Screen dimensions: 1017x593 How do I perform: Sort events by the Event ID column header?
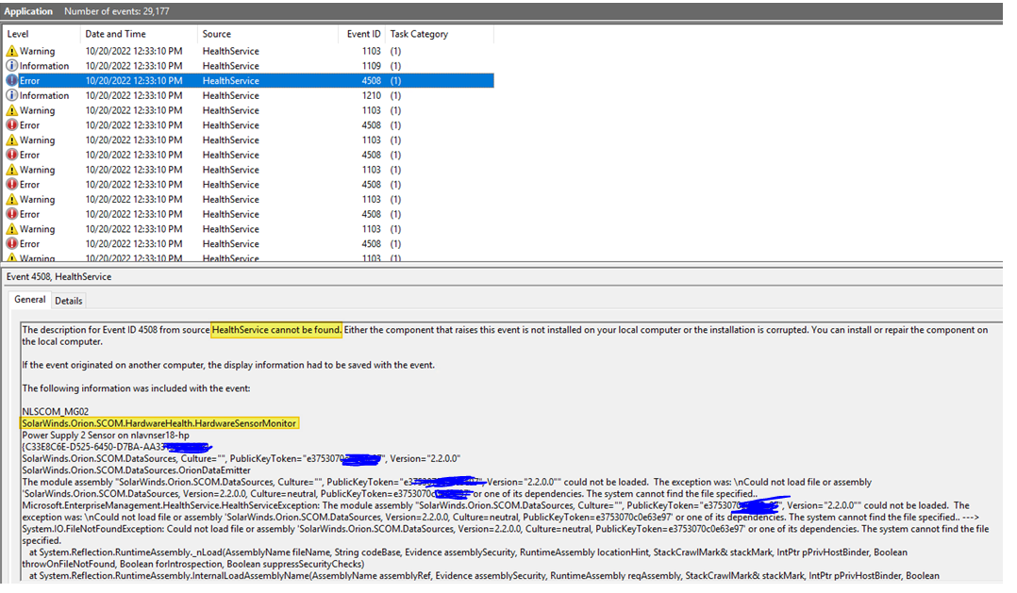[362, 34]
